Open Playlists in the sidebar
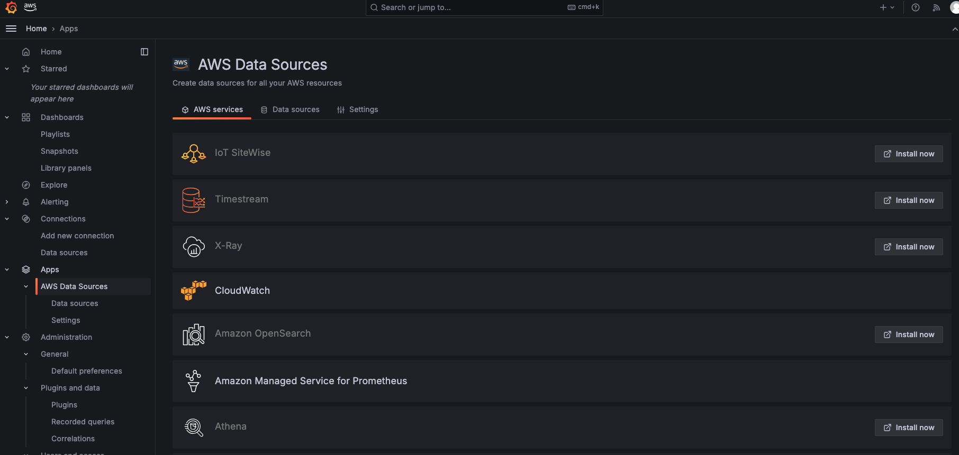This screenshot has width=959, height=455. [x=55, y=134]
